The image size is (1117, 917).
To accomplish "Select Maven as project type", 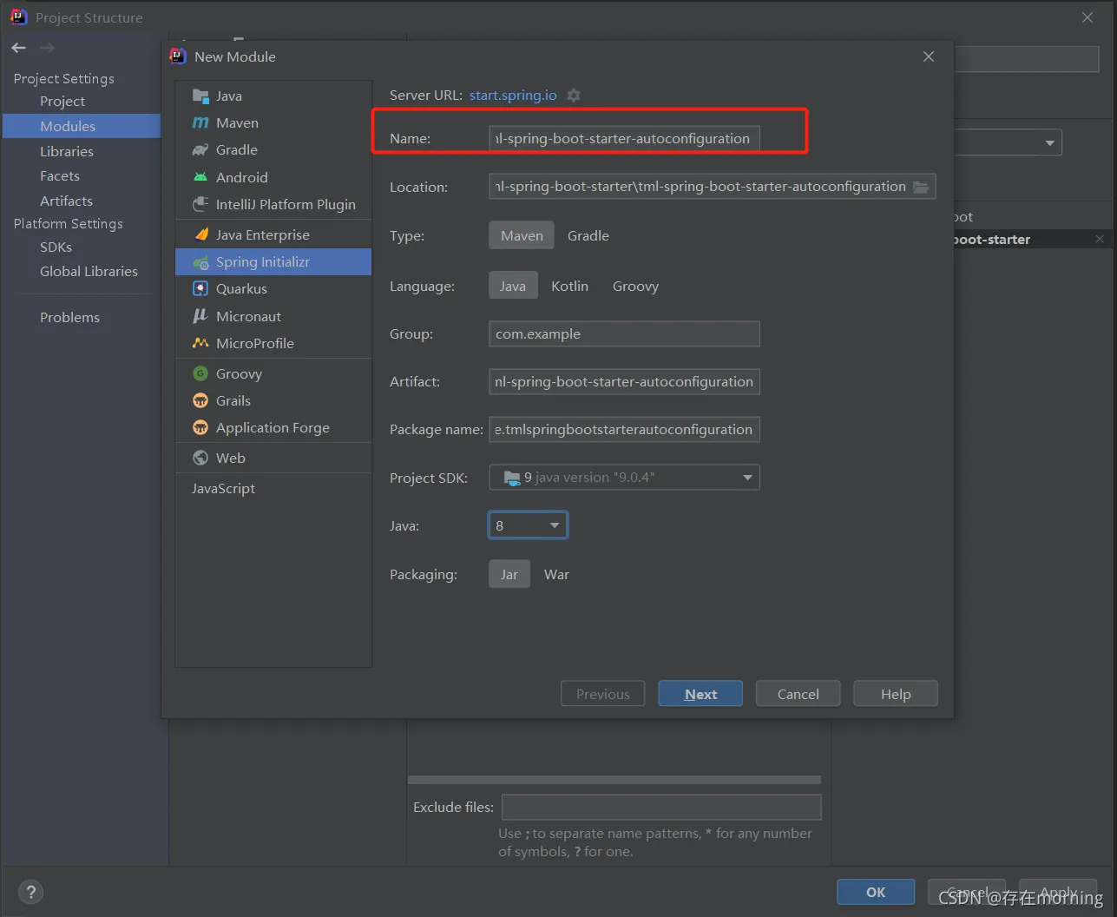I will point(522,235).
